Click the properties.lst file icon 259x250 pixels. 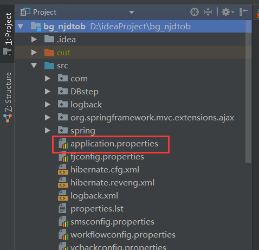(x=63, y=208)
